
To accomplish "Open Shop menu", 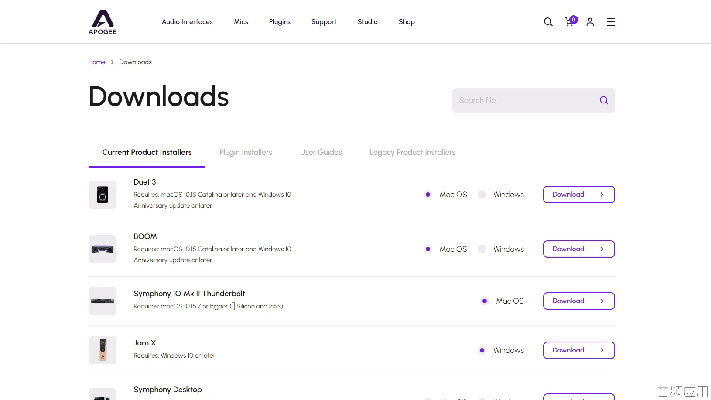I will tap(407, 22).
